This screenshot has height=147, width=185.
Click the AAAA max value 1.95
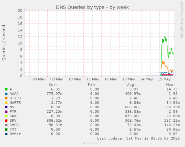tap(173, 94)
